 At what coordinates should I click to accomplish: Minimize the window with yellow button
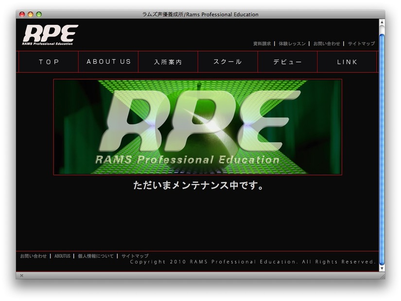pos(31,14)
